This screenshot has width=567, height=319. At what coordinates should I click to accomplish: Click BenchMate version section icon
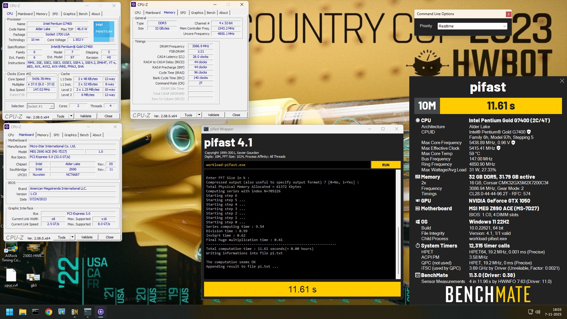[418, 275]
